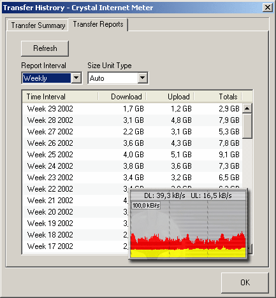
Task: Open the Report Interval dropdown arrow
Action: [x=76, y=78]
